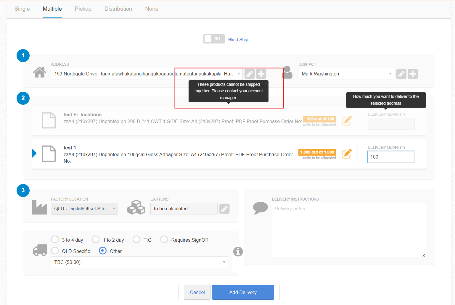
Task: Click the zzA4 Unprinted on 200 B #41 description
Action: 183,121
